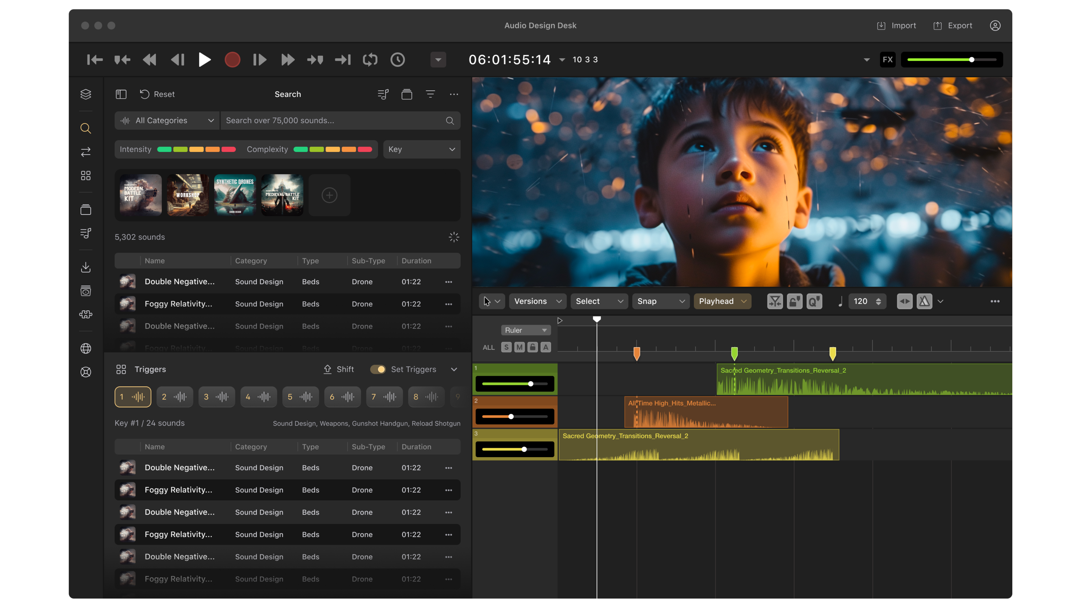Expand the Key dropdown

click(x=421, y=149)
